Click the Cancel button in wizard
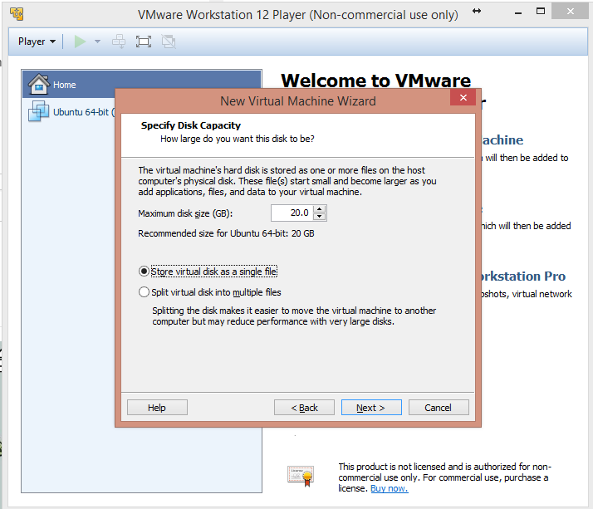Viewport: 593px width, 509px height. coord(439,408)
